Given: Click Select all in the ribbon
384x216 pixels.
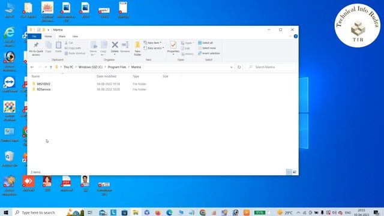Looking at the screenshot, I should [x=205, y=43].
